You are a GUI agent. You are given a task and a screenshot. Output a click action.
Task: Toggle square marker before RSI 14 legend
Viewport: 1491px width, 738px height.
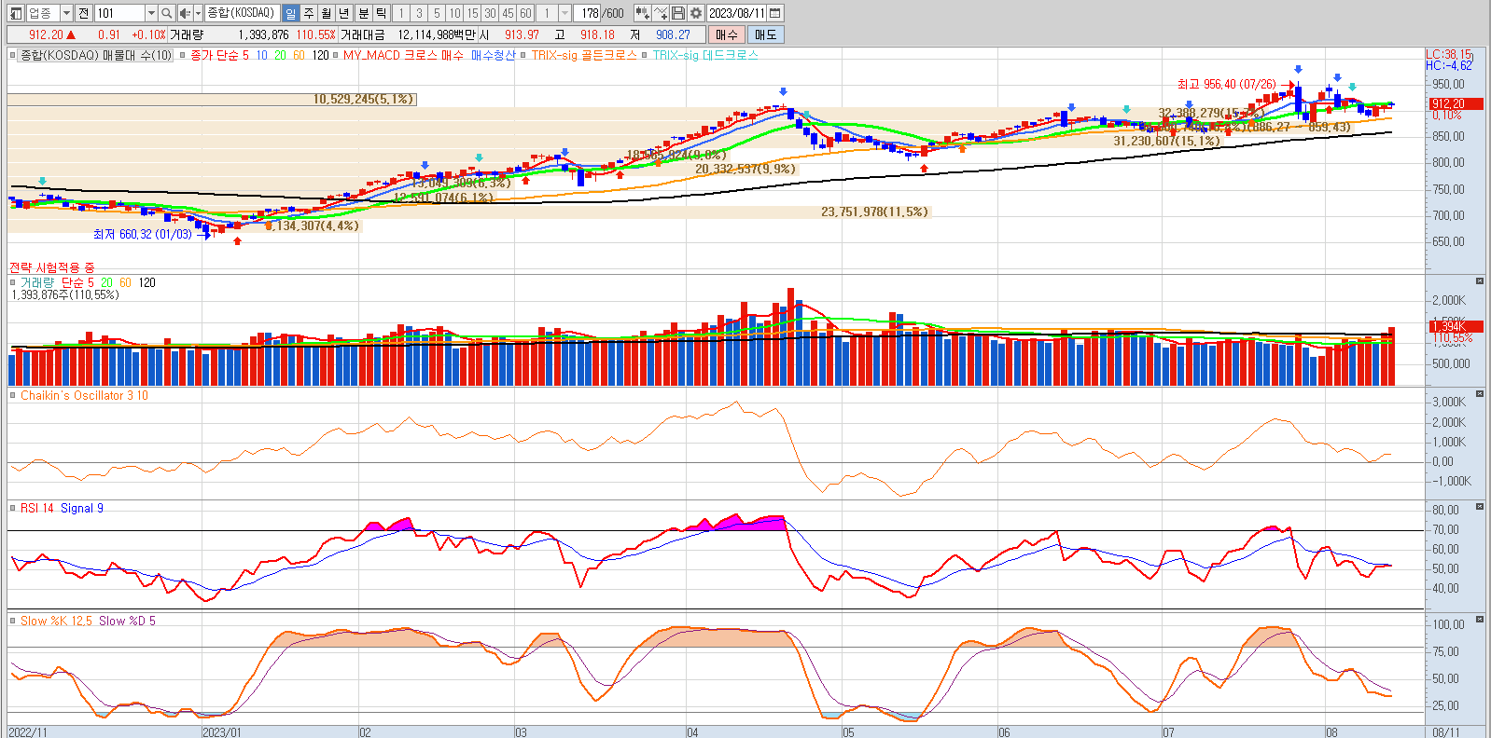click(x=13, y=508)
